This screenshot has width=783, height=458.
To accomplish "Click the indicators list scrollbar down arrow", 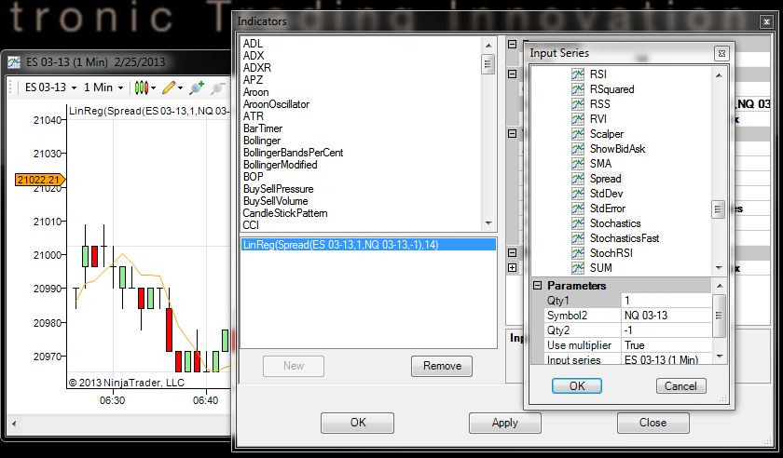I will click(x=488, y=223).
